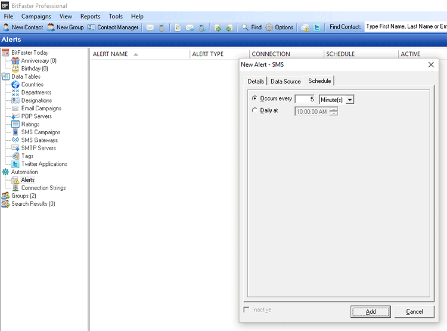The image size is (447, 331).
Task: Select BitFaster Today in the tree
Action: point(30,52)
